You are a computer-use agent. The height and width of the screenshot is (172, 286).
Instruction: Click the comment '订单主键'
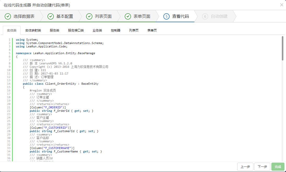(39, 97)
